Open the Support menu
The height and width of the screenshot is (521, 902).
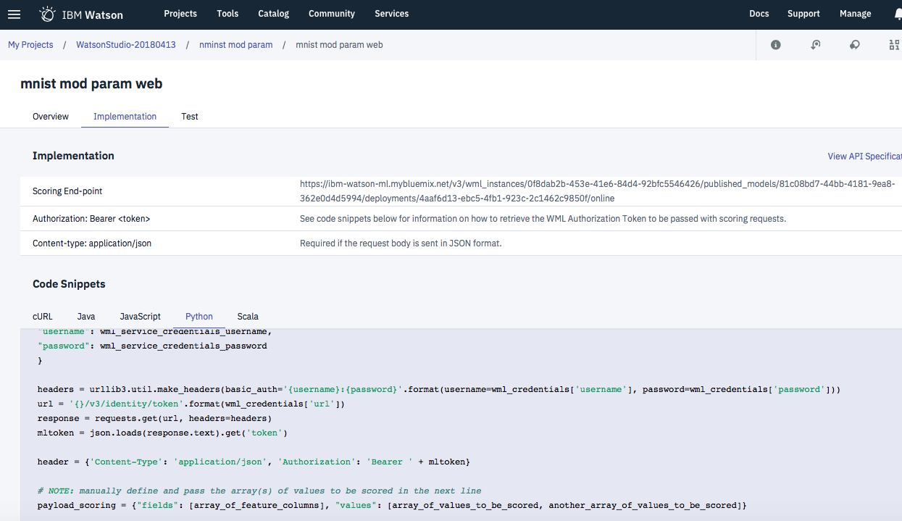pos(803,14)
